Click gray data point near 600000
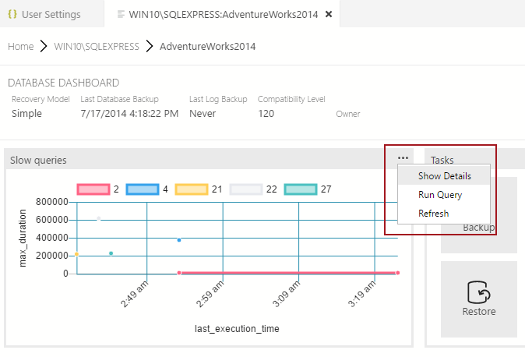Image resolution: width=525 pixels, height=357 pixels. [99, 218]
